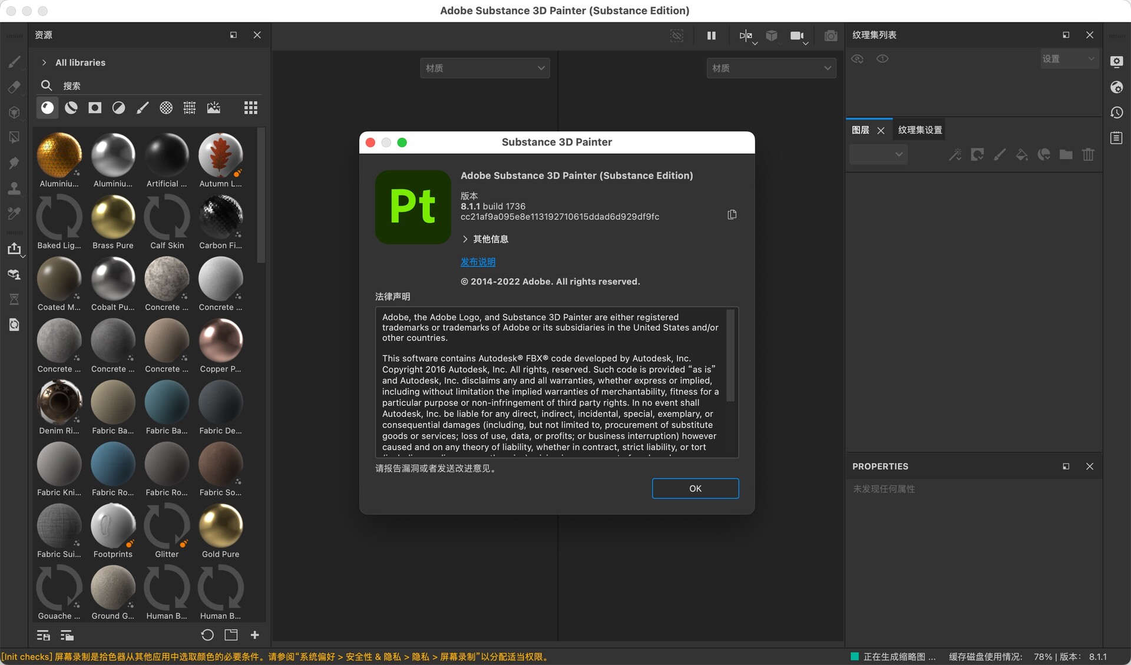The height and width of the screenshot is (665, 1131).
Task: Click the asset list scrollbar
Action: [x=261, y=196]
